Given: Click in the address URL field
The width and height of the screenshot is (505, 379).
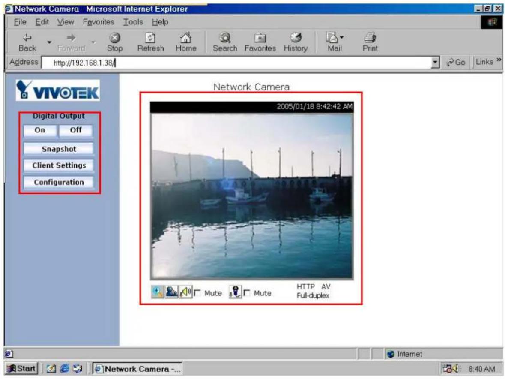Looking at the screenshot, I should pyautogui.click(x=236, y=63).
